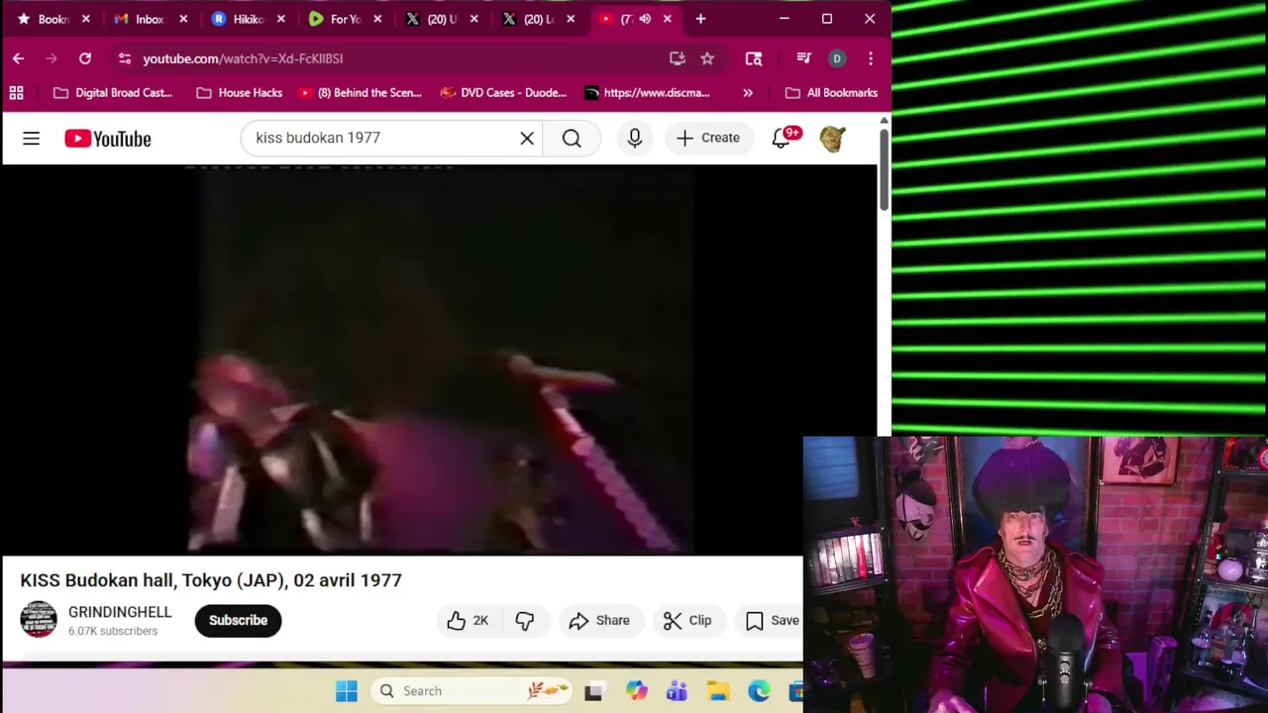The height and width of the screenshot is (713, 1268).
Task: Open the DVD Cases - Duode... bookmark
Action: (x=503, y=92)
